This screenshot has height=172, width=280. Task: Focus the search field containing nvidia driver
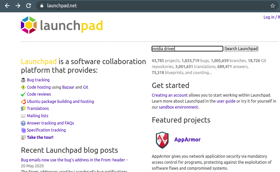[x=187, y=48]
